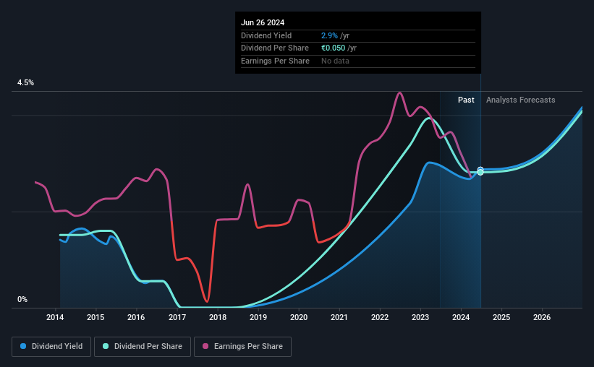Click the Dividend Yield data point marker at Jun 2024

pyautogui.click(x=480, y=170)
